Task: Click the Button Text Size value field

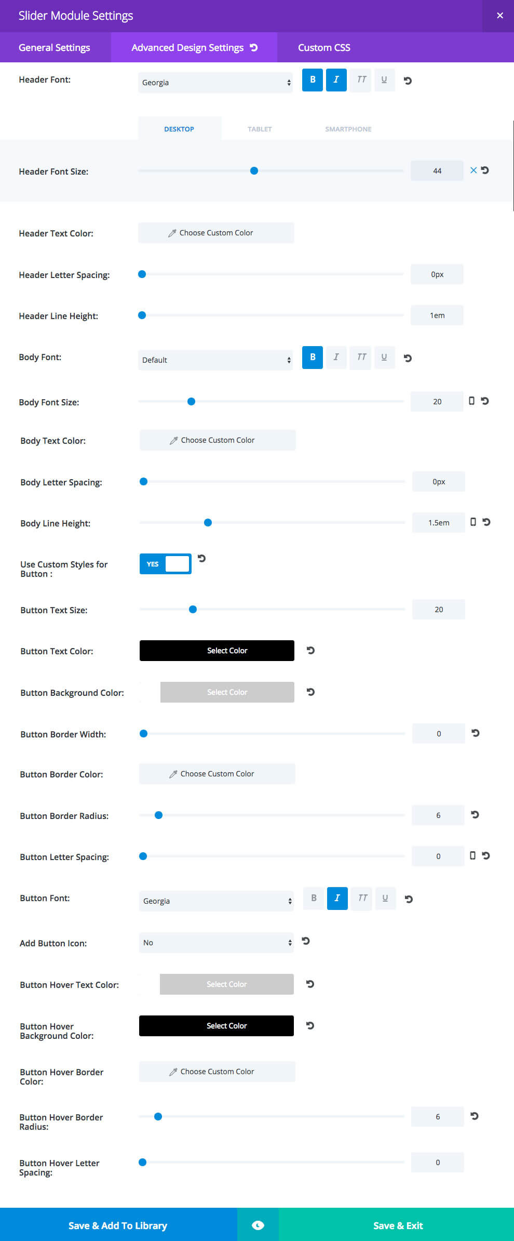Action: pyautogui.click(x=438, y=610)
